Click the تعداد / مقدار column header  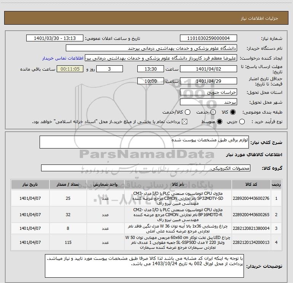coord(68,184)
